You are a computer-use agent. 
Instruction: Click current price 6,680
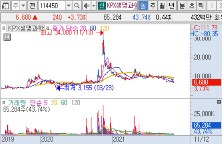[23, 18]
